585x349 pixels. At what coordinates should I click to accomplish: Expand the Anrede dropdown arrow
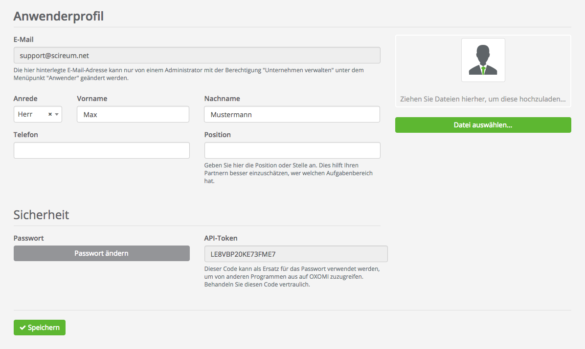click(57, 114)
